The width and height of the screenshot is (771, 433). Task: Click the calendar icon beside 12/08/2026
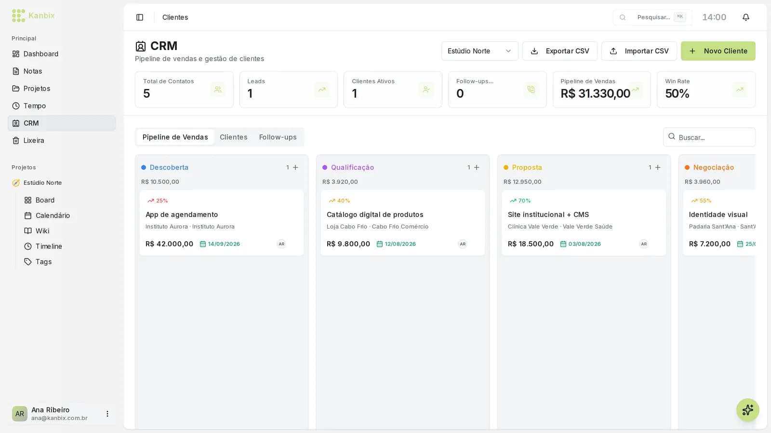[x=380, y=244]
